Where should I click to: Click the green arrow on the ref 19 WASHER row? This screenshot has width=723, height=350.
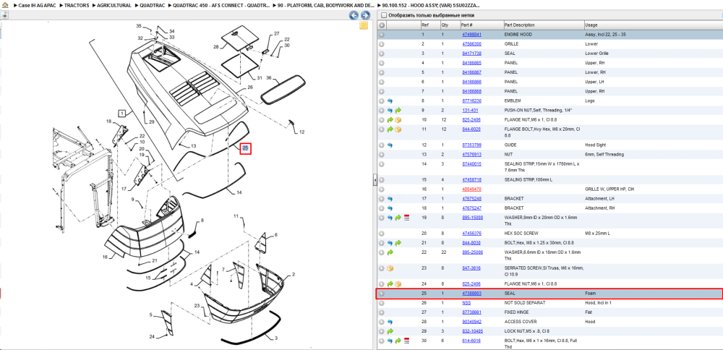[x=398, y=217]
